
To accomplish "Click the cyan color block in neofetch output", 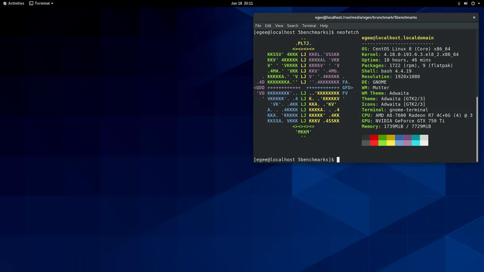I will pos(415,143).
